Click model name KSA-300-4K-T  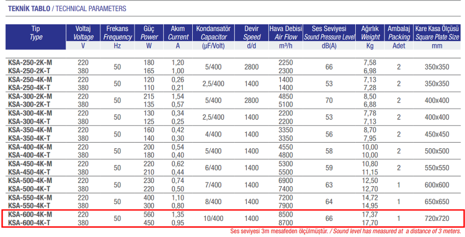(29, 122)
